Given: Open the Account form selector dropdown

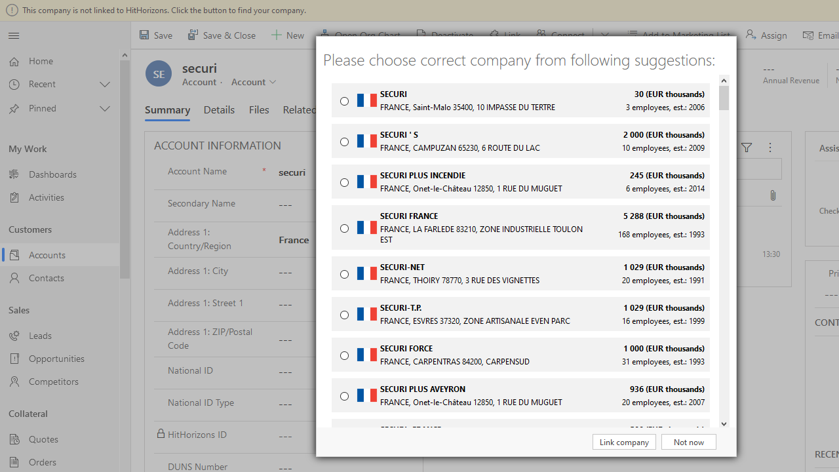Looking at the screenshot, I should pyautogui.click(x=254, y=82).
